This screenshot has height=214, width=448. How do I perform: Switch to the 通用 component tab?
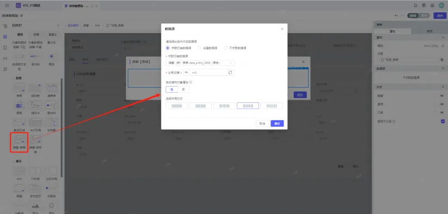(20, 35)
